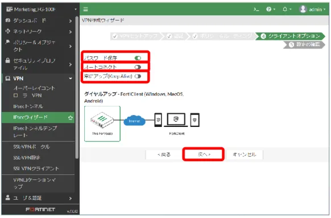The width and height of the screenshot is (331, 218).
Task: Click the Internet cloud icon in diagram
Action: point(134,121)
